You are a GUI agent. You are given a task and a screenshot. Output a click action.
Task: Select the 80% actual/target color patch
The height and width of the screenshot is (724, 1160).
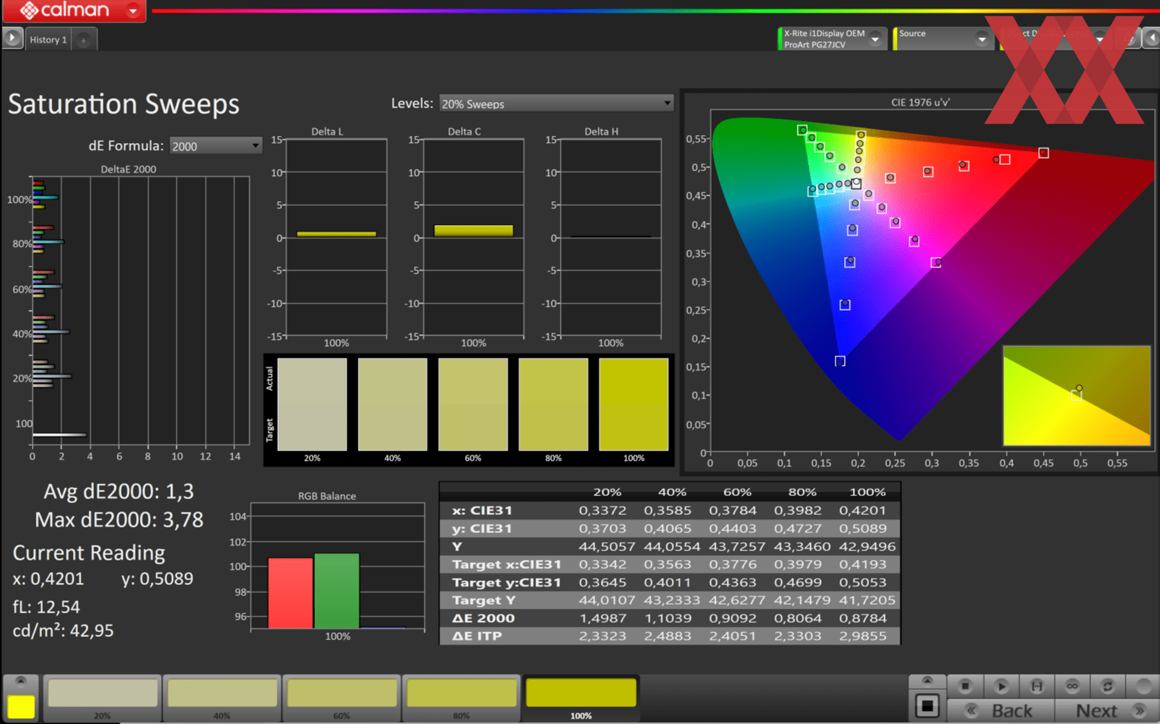point(553,404)
